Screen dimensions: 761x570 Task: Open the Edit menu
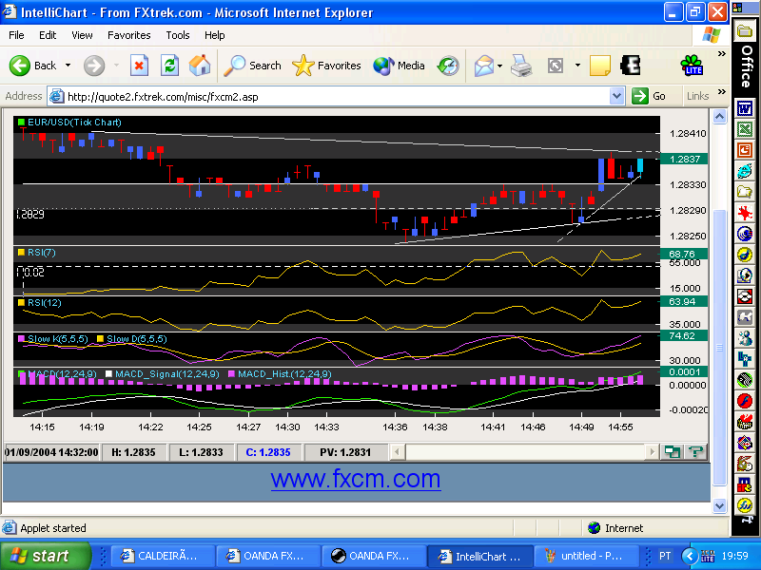tap(48, 35)
